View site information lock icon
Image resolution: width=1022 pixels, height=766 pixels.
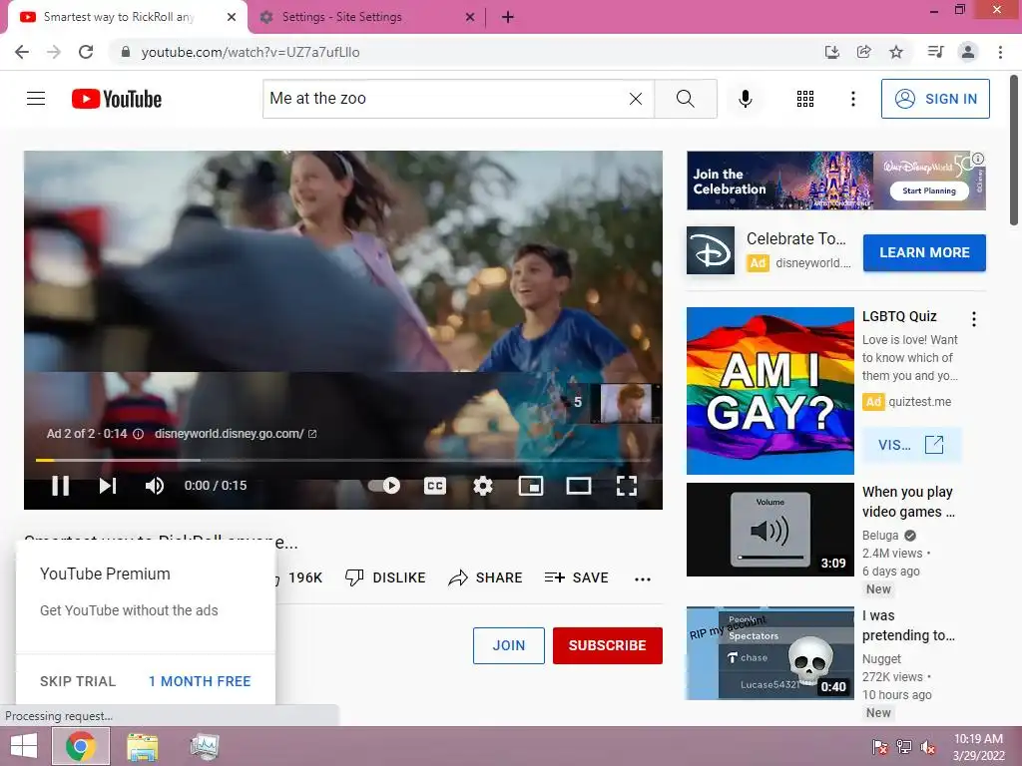click(x=126, y=52)
